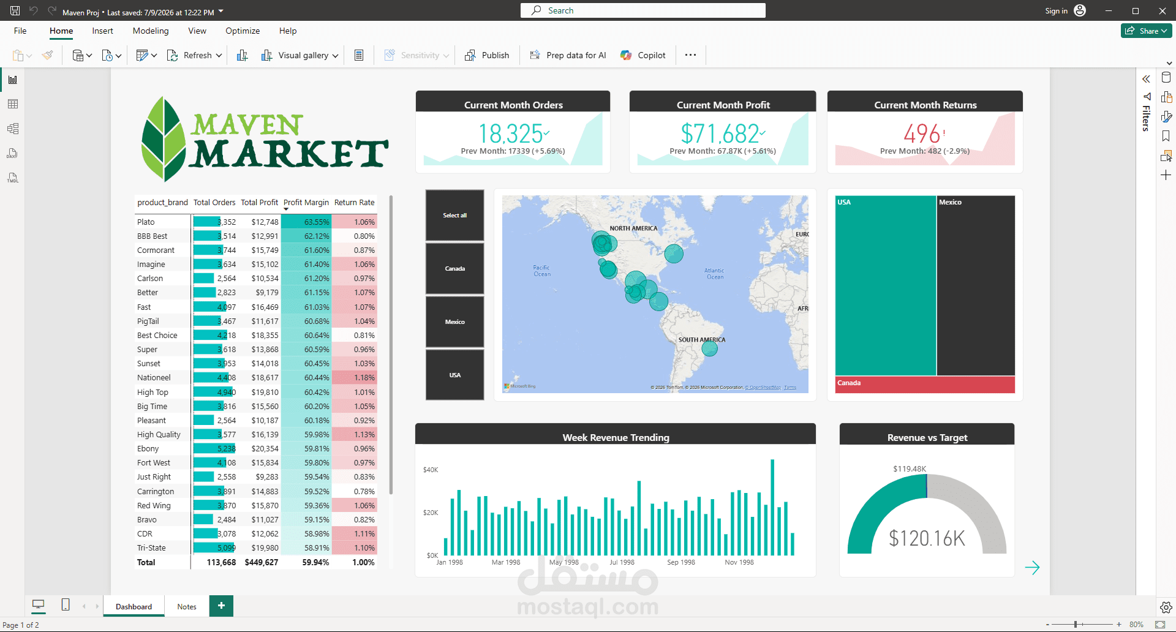Click the Share button
Viewport: 1176px width, 632px height.
[1146, 31]
